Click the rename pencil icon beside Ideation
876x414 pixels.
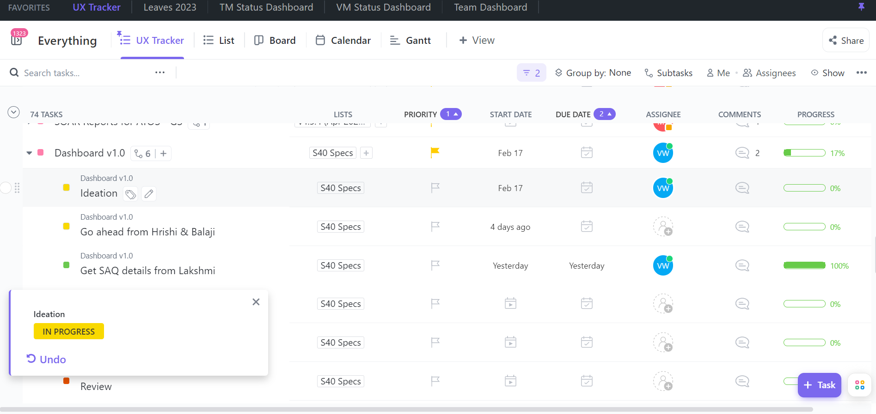tap(149, 194)
